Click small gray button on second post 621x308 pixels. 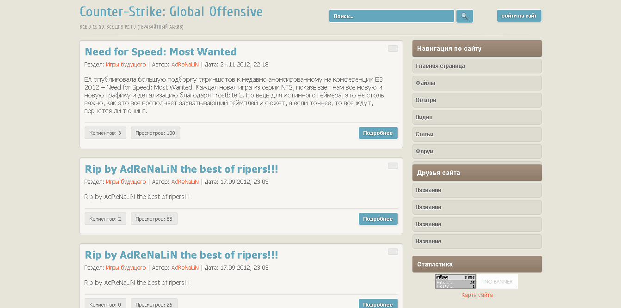click(393, 166)
